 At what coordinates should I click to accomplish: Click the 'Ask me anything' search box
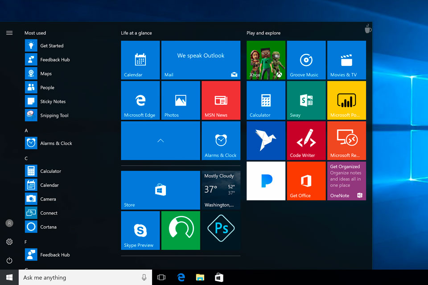85,277
